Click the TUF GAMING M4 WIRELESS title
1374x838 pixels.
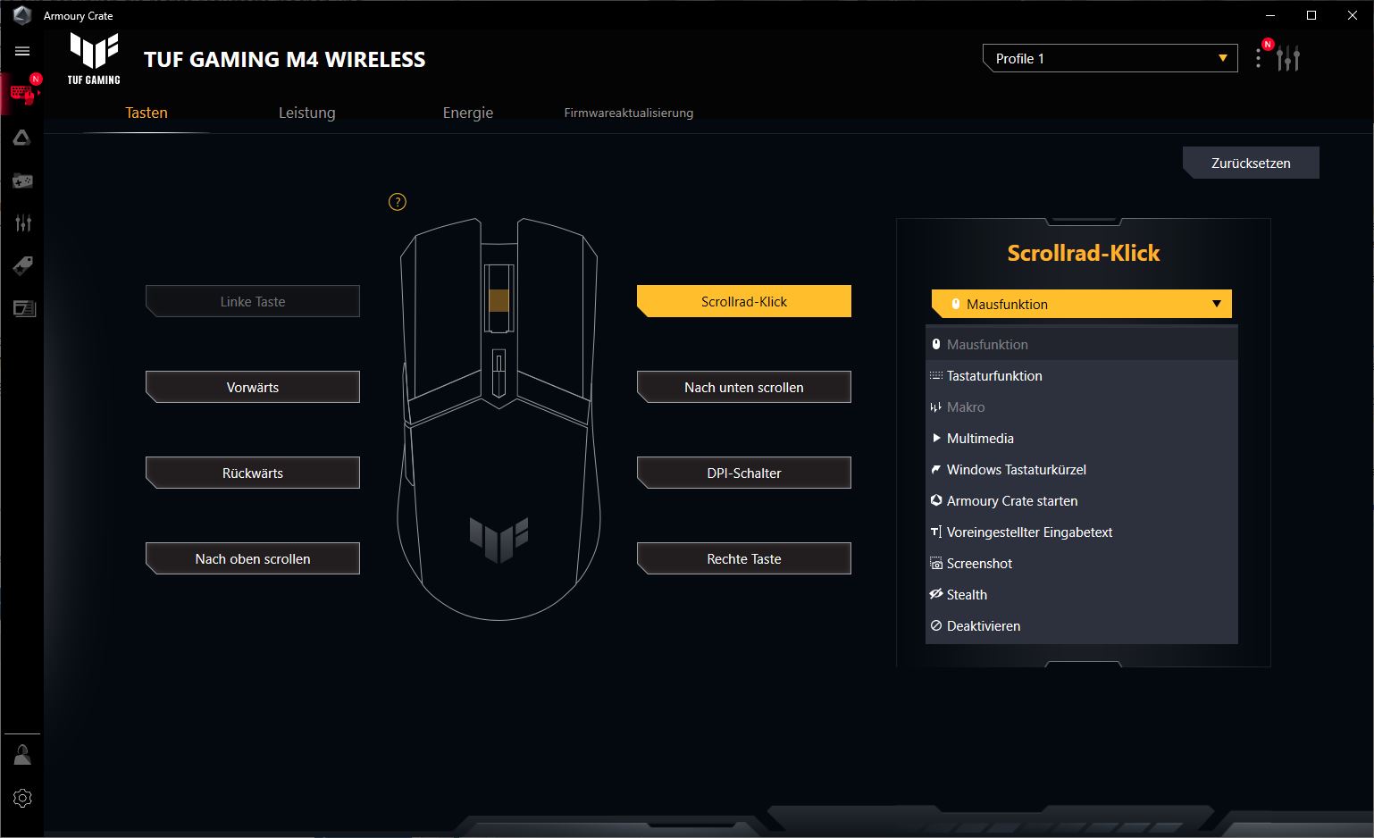(x=284, y=60)
